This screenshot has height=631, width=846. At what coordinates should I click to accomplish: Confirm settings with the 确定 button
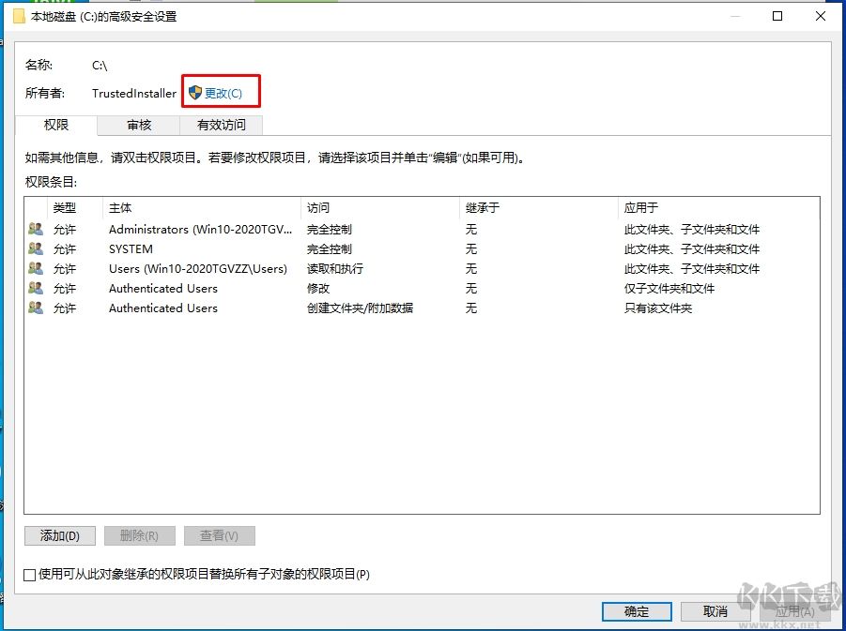(637, 611)
